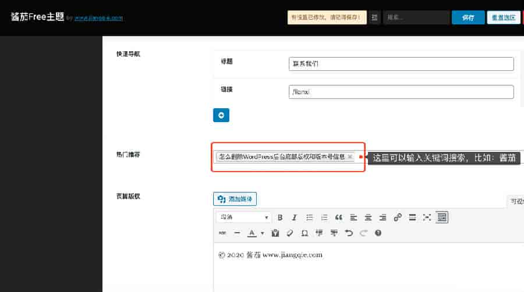Insert a bulleted list
This screenshot has width=524, height=292.
309,218
